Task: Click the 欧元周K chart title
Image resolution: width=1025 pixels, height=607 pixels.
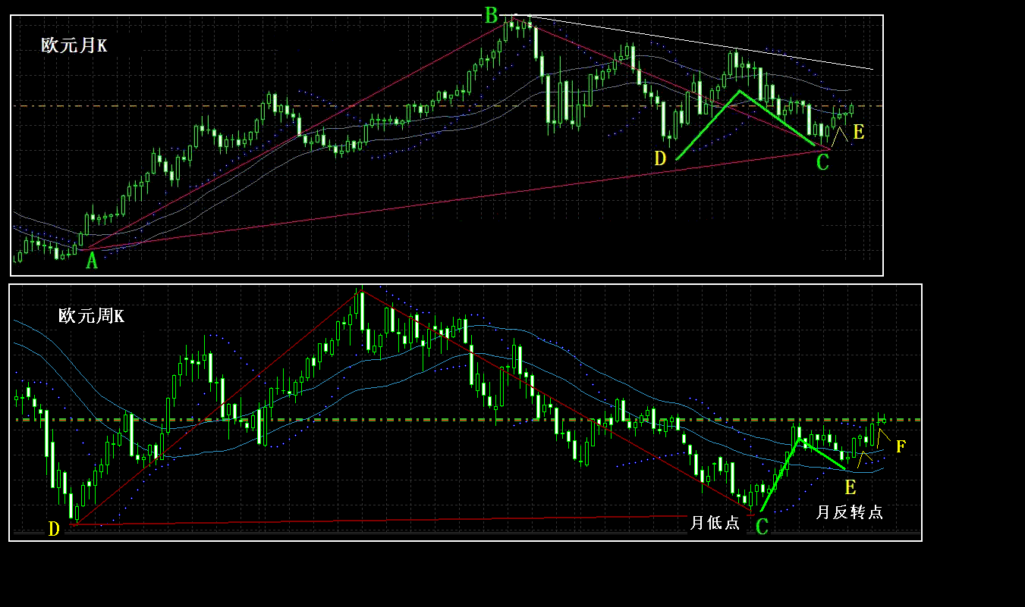Action: click(x=91, y=316)
